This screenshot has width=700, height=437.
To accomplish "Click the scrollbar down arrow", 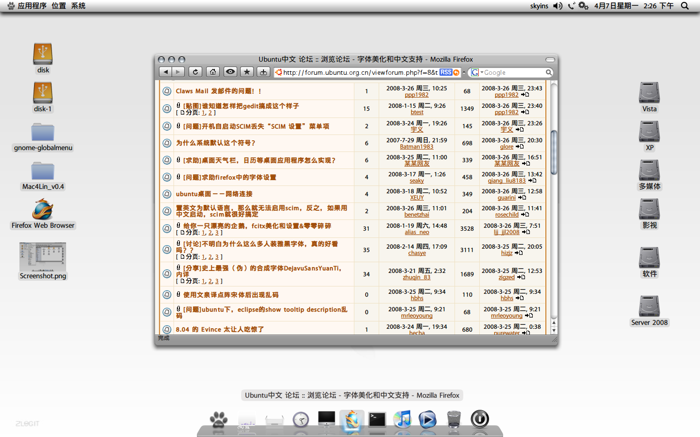I will point(554,330).
